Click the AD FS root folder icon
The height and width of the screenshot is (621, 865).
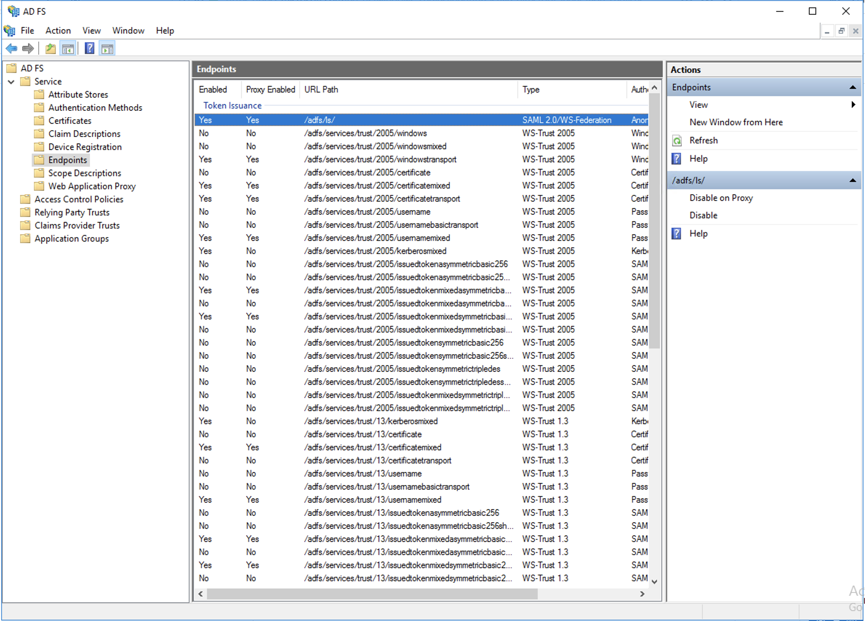[x=11, y=68]
